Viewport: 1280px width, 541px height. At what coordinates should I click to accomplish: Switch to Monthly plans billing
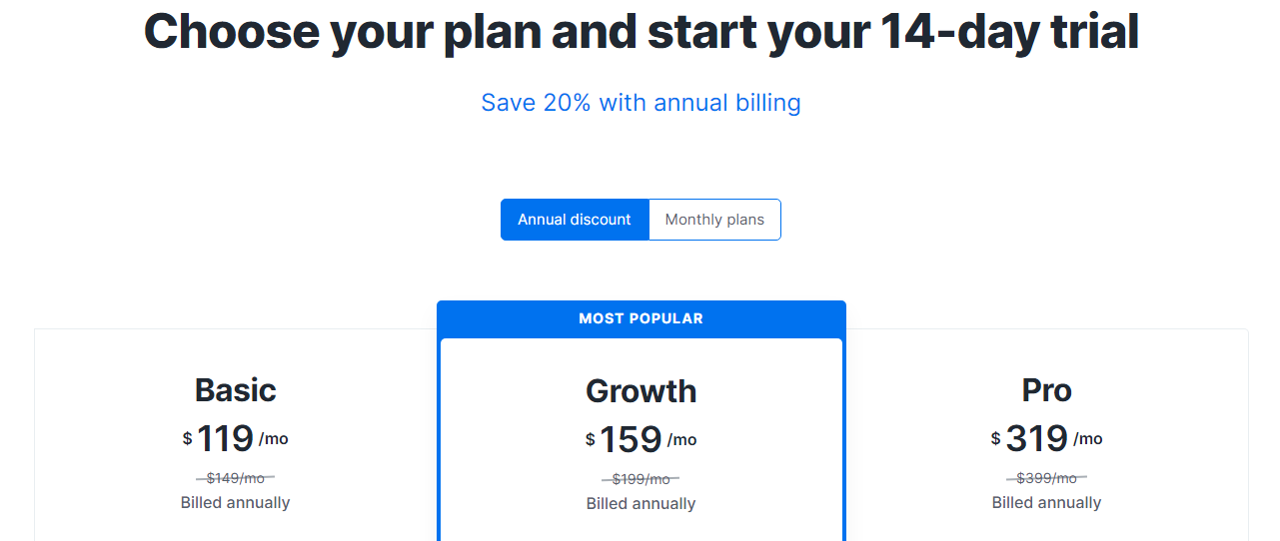pyautogui.click(x=714, y=220)
